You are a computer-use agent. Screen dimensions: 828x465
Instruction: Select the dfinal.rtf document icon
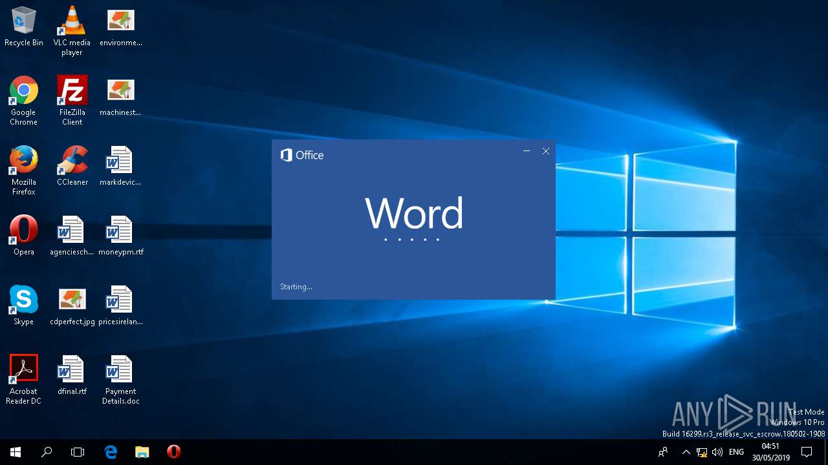pos(72,376)
